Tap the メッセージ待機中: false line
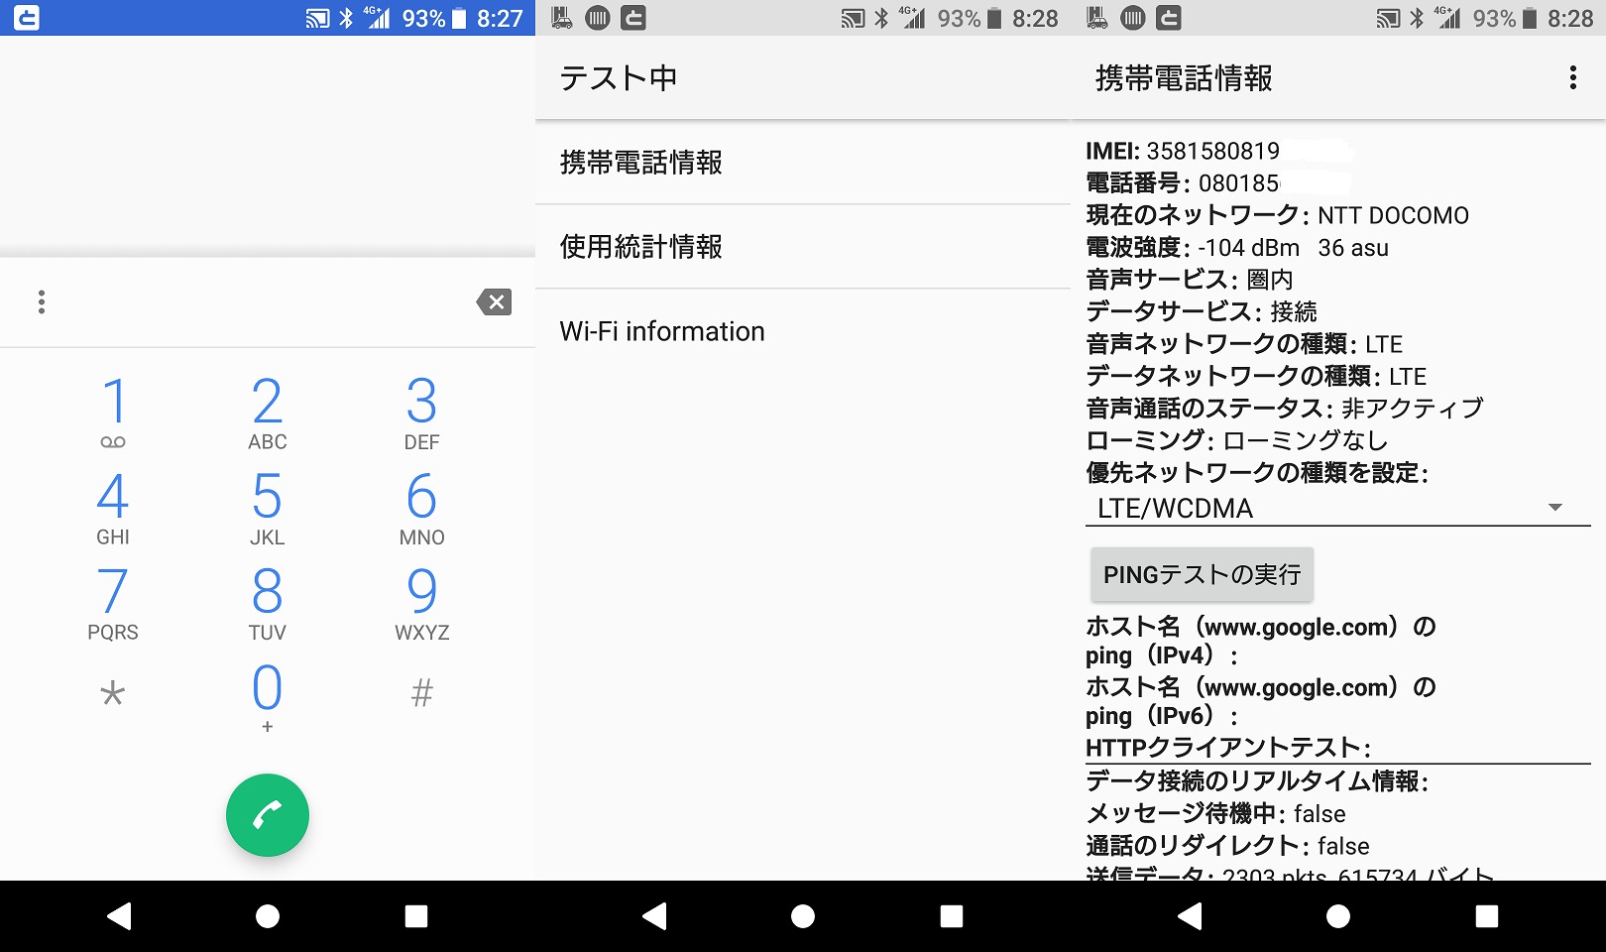1606x952 pixels. 1215,813
